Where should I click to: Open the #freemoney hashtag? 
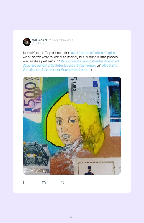pyautogui.click(x=86, y=66)
